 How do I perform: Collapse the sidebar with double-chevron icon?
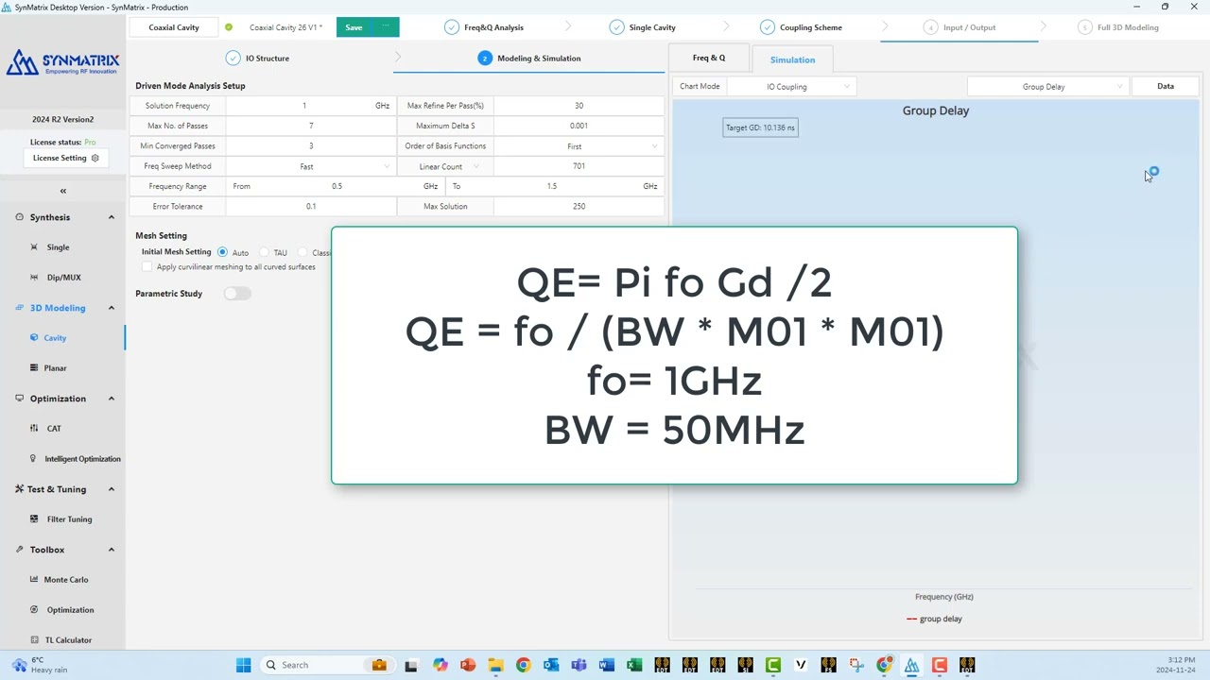[x=63, y=191]
